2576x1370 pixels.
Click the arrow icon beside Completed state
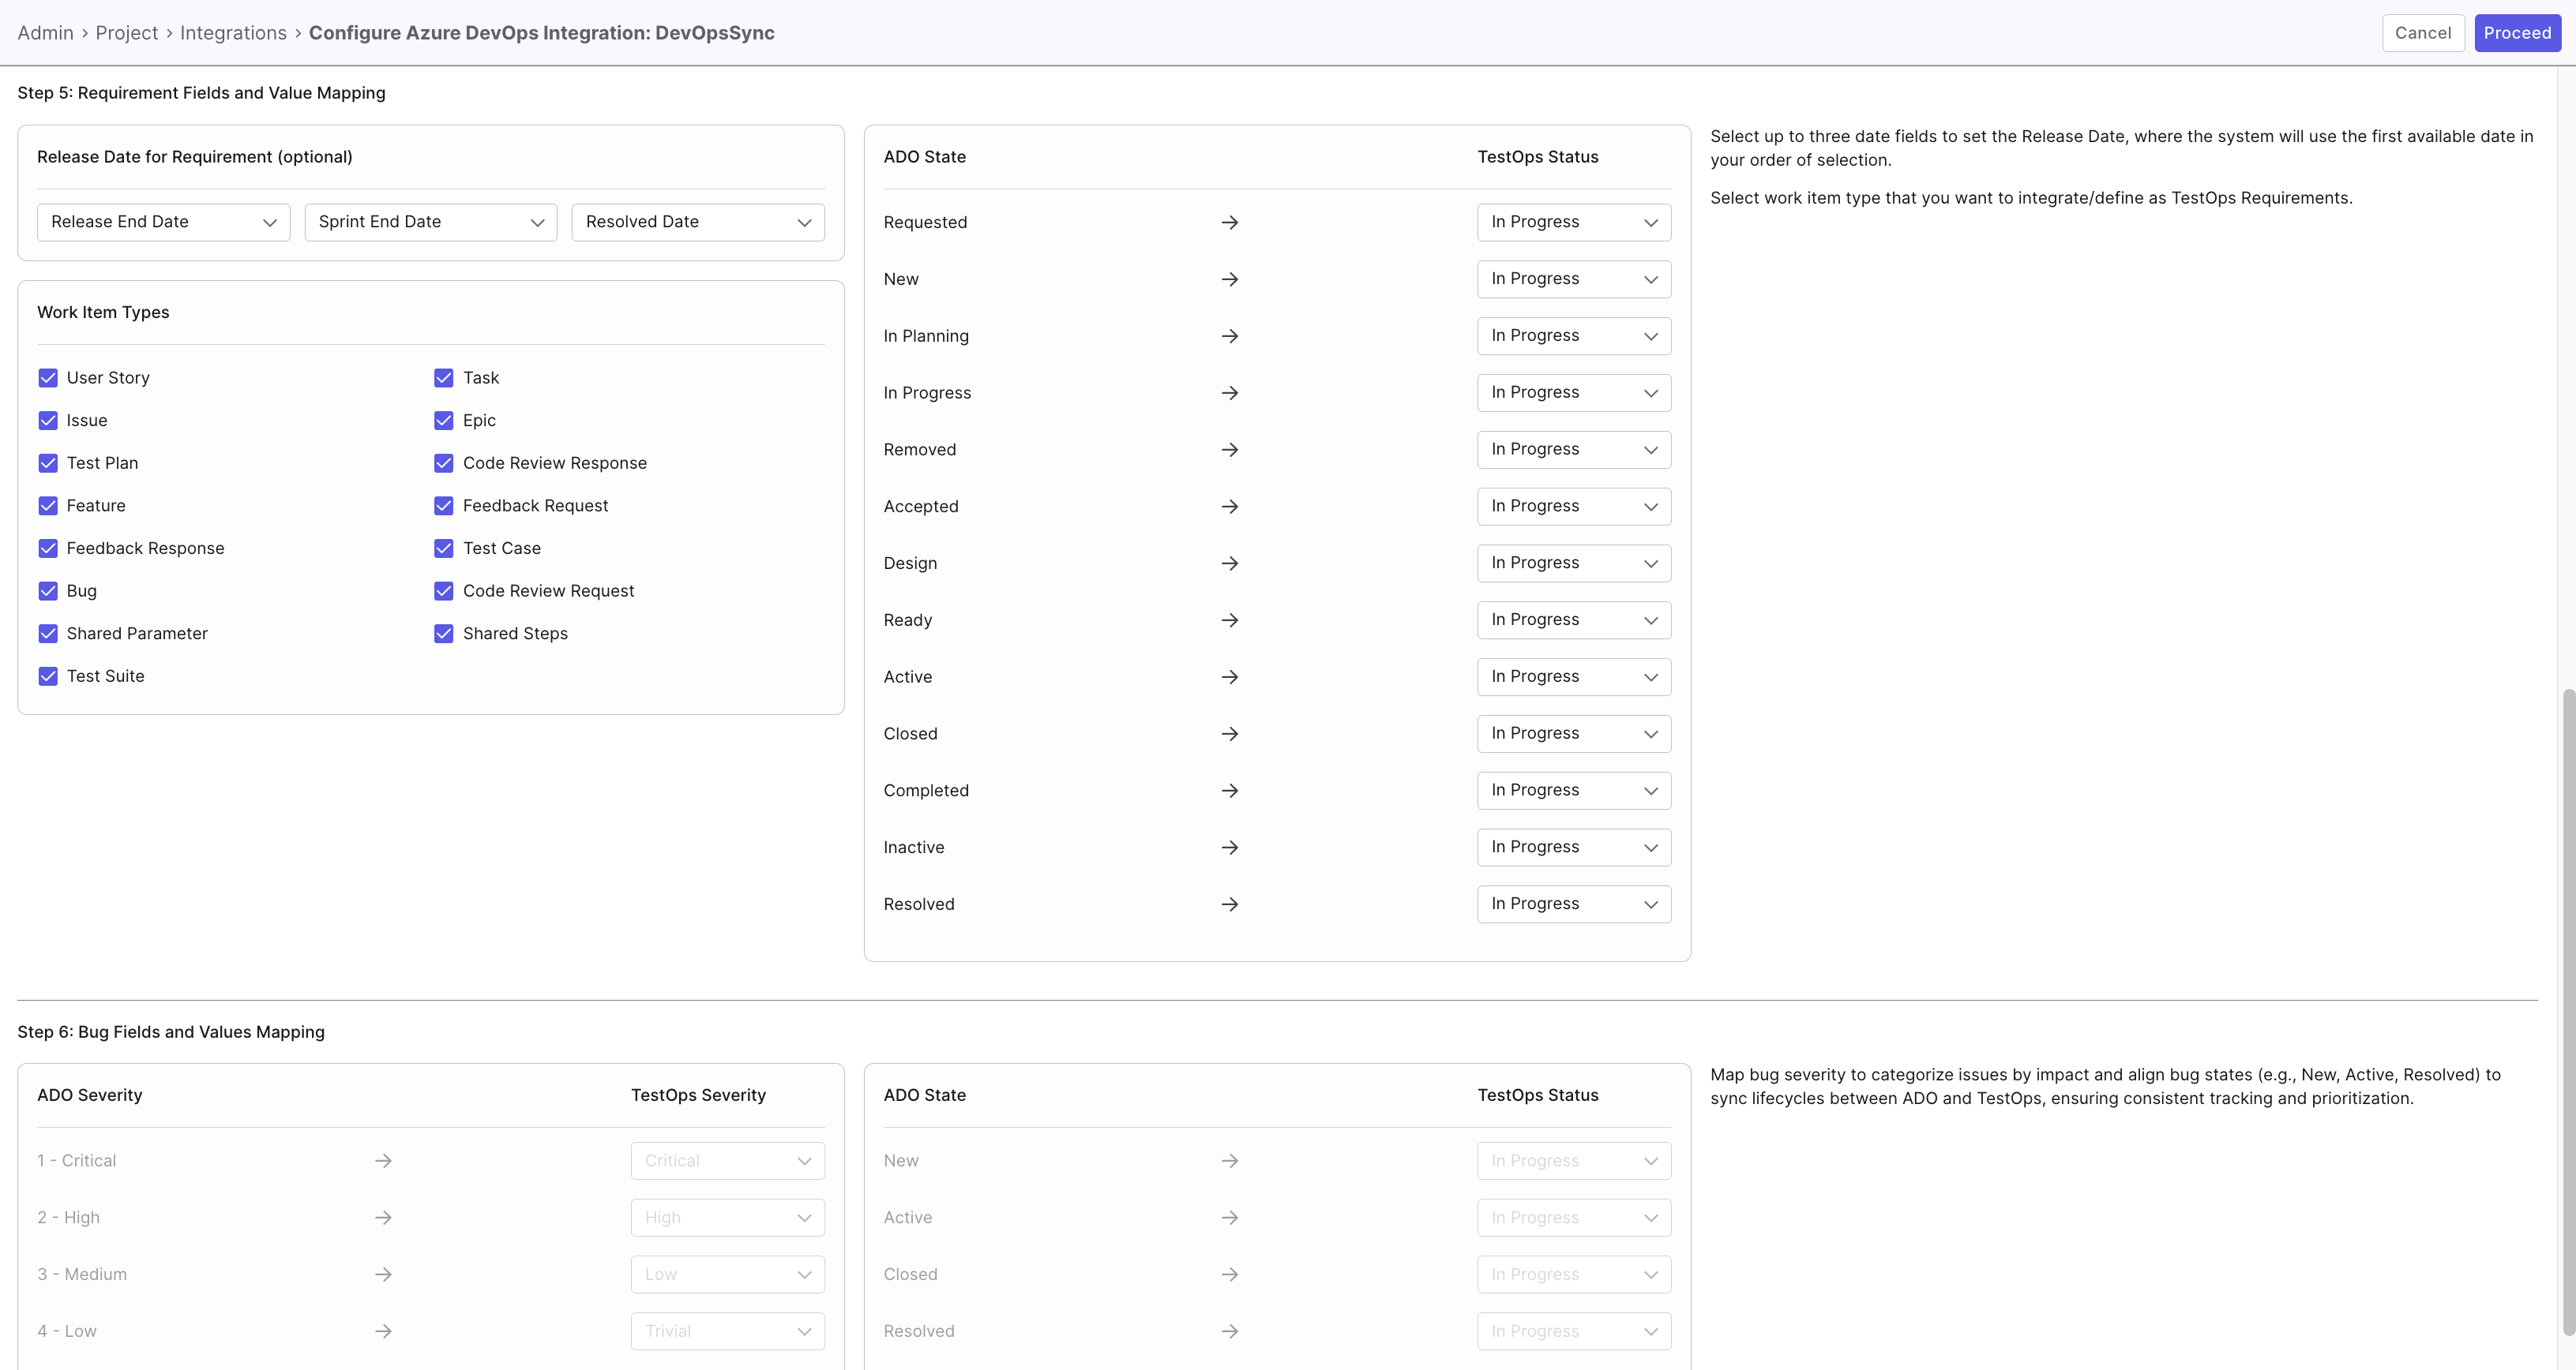pos(1230,791)
